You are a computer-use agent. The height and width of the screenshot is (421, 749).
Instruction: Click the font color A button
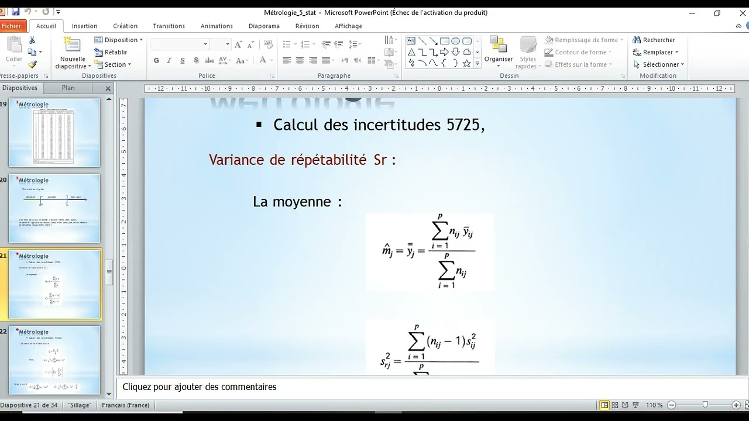point(263,60)
